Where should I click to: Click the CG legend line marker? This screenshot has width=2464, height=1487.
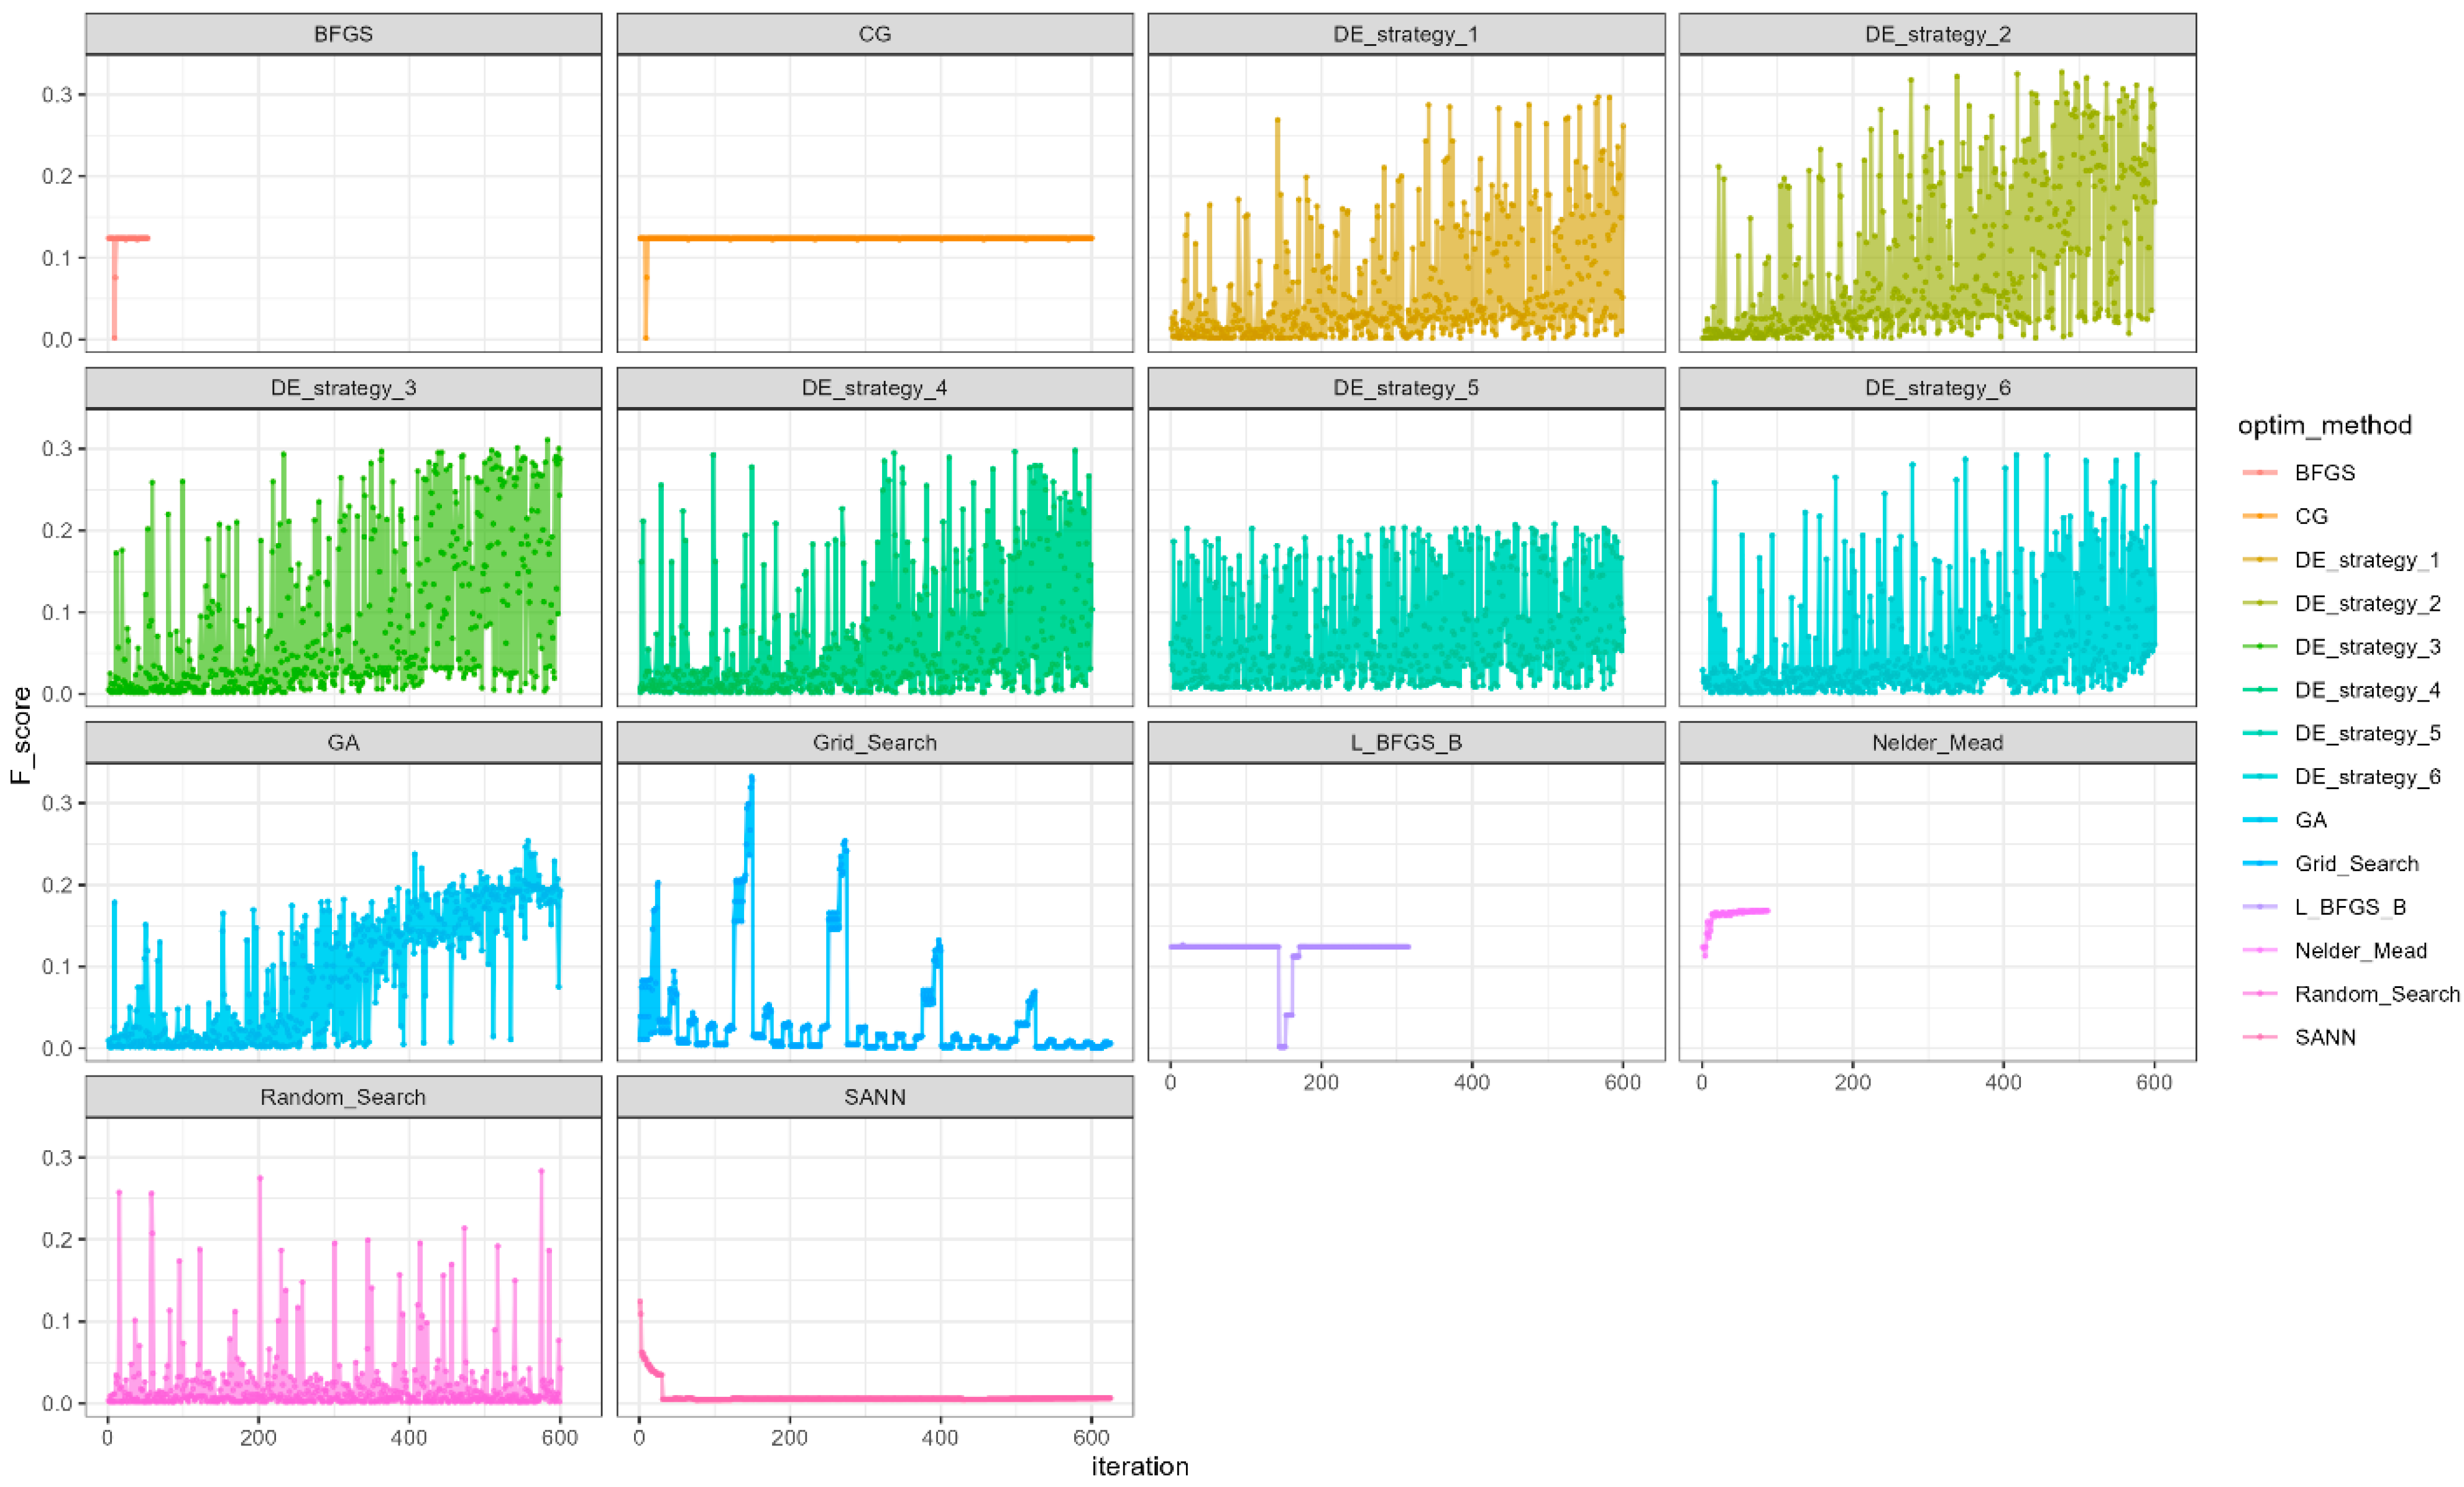[x=2259, y=516]
